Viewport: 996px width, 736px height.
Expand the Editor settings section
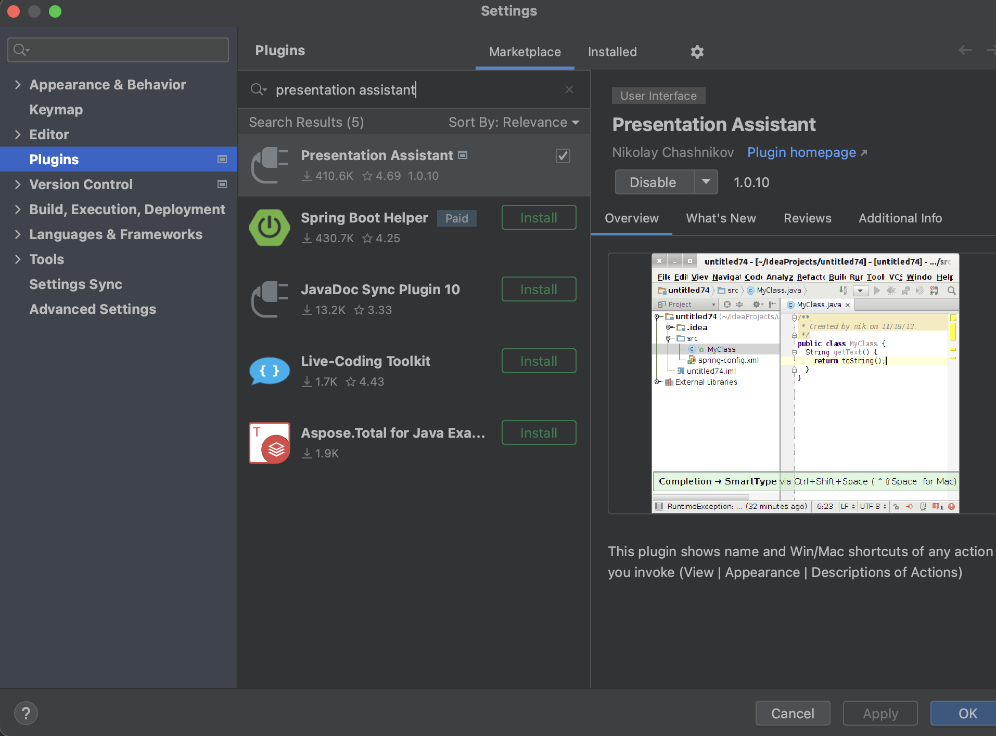tap(18, 134)
